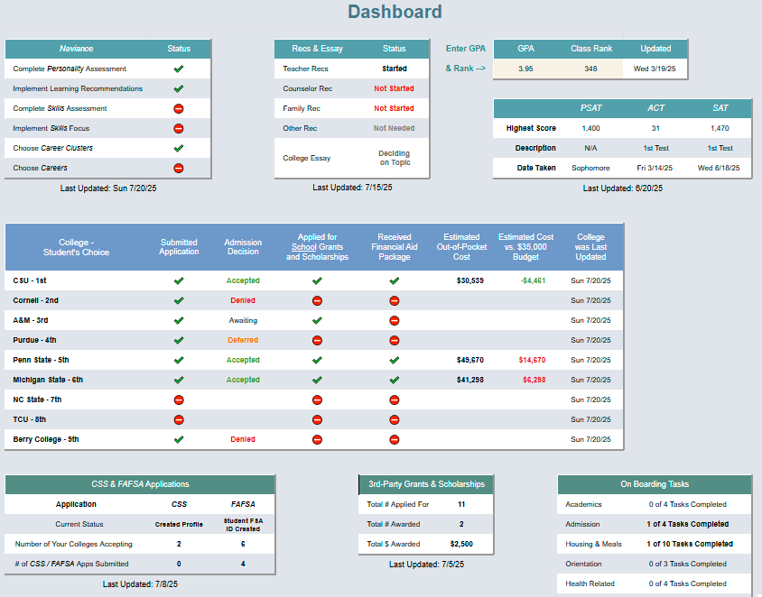Image resolution: width=762 pixels, height=597 pixels.
Task: Click red icon for Complete Skills Assessment
Action: click(x=179, y=108)
